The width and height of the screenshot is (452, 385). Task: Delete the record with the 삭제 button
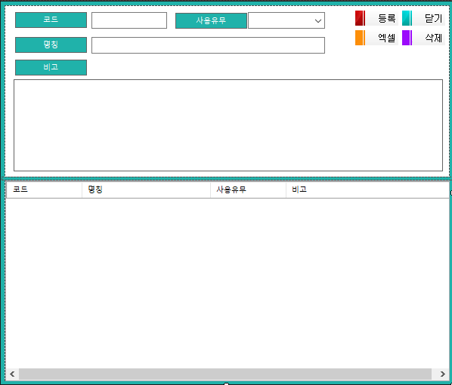click(x=423, y=38)
